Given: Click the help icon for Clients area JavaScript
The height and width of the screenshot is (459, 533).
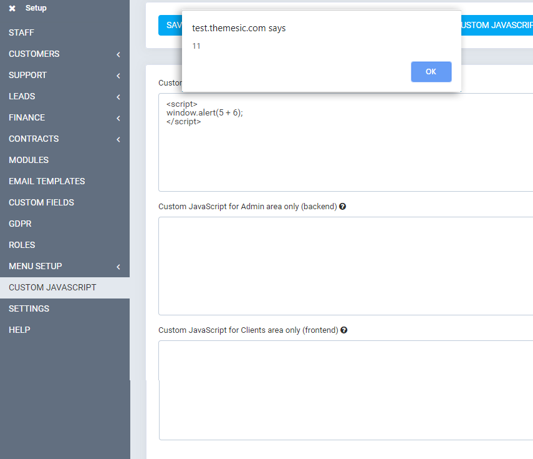Looking at the screenshot, I should (343, 330).
